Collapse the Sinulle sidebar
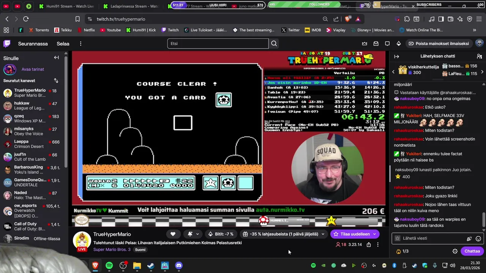This screenshot has height=273, width=486. [56, 58]
